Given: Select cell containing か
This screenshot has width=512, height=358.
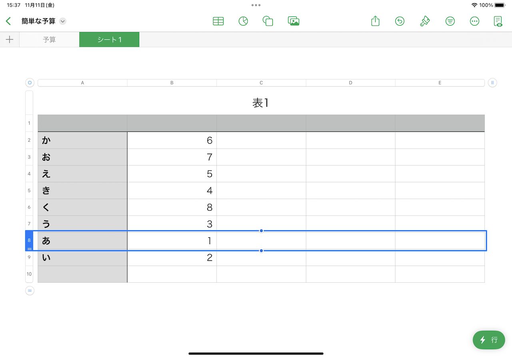Looking at the screenshot, I should click(82, 140).
